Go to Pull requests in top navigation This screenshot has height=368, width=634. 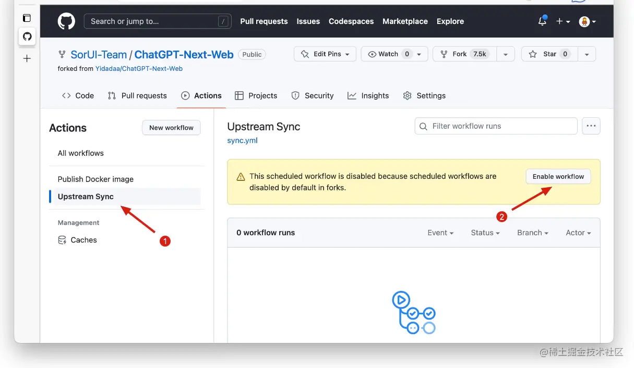pos(264,21)
